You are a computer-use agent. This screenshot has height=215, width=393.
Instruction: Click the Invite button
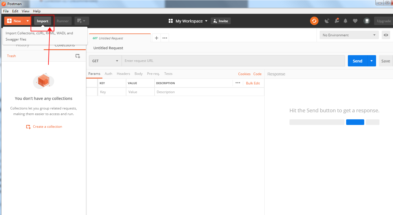tap(221, 21)
